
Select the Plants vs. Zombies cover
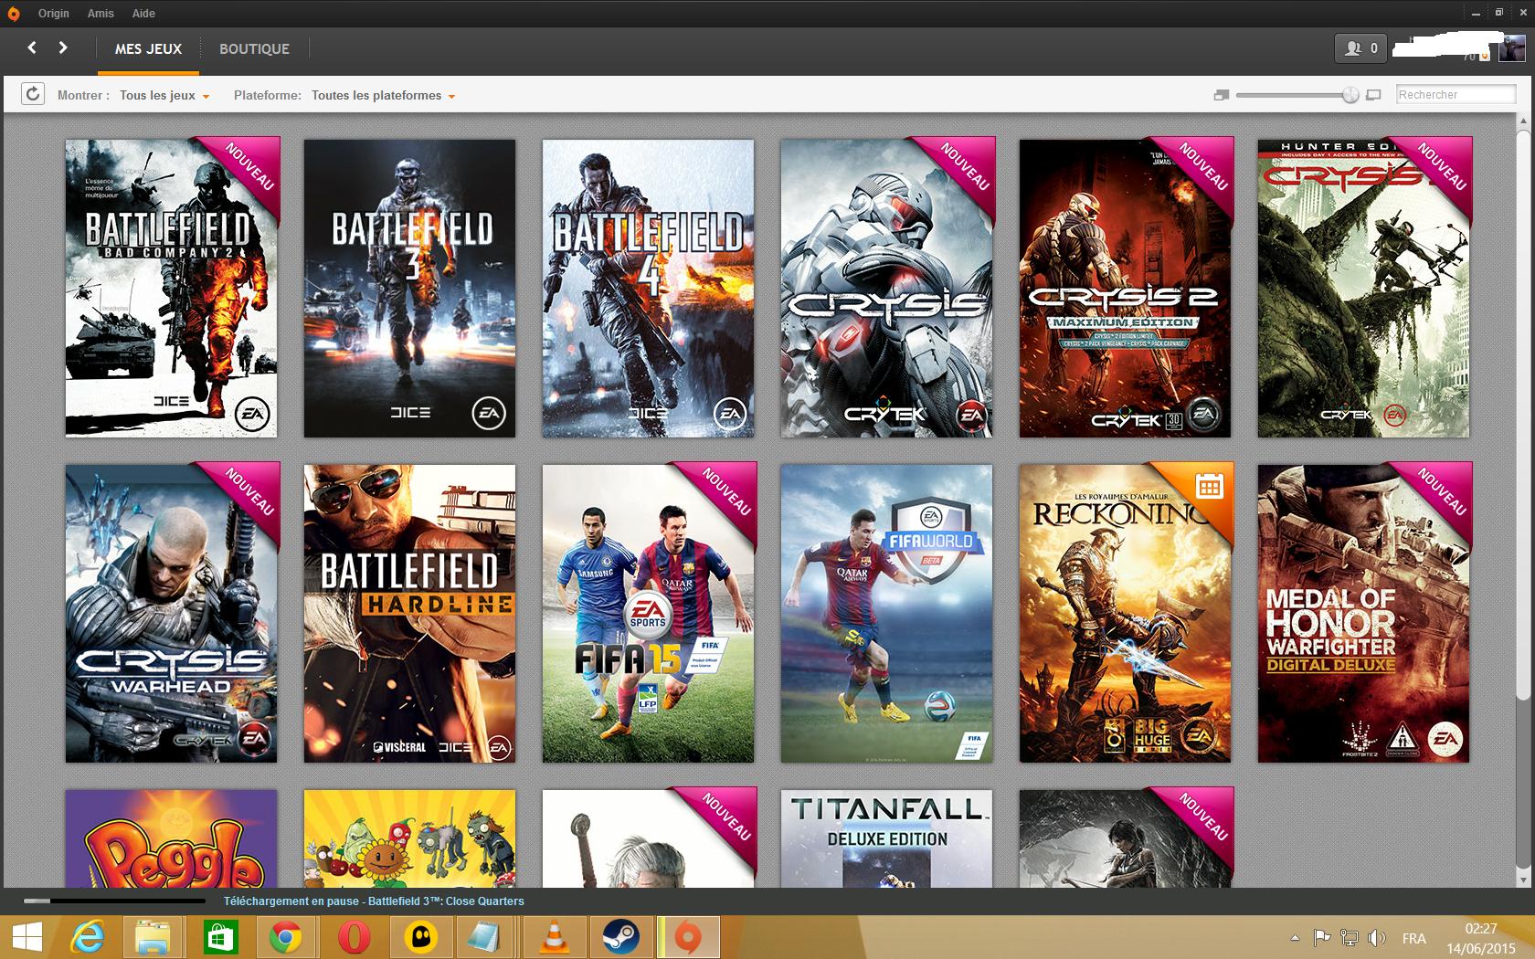tap(409, 838)
